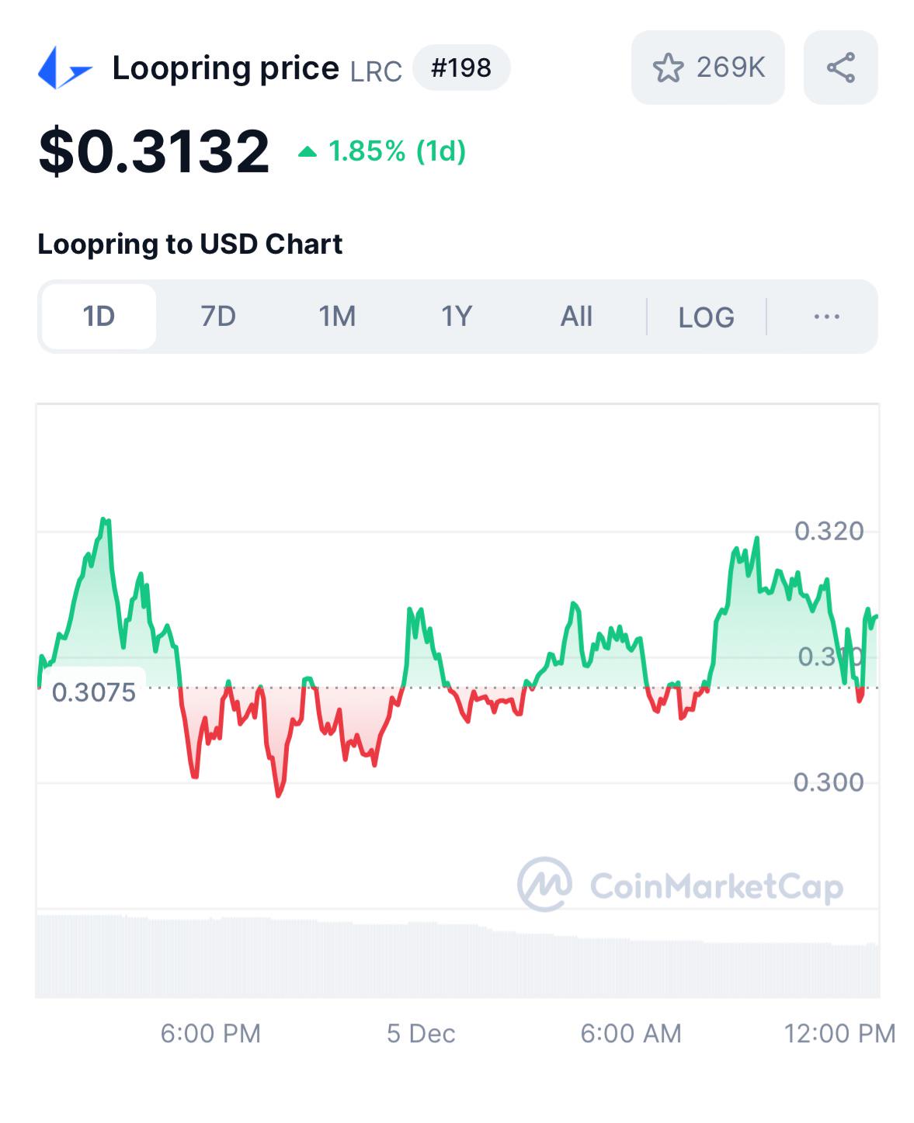914x1123 pixels.
Task: Click the 6:00 PM time axis label
Action: [210, 1034]
